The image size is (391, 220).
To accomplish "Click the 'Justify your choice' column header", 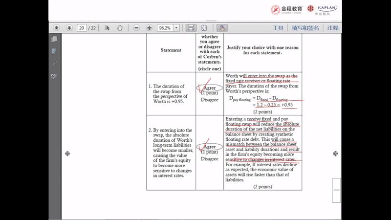I will pyautogui.click(x=262, y=50).
